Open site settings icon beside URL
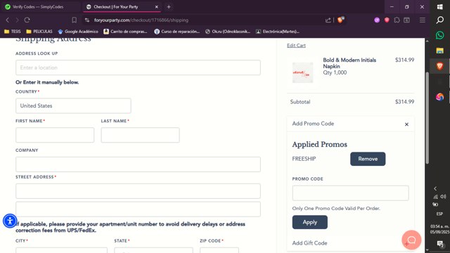Viewport: 450px width, 253px height. point(87,20)
